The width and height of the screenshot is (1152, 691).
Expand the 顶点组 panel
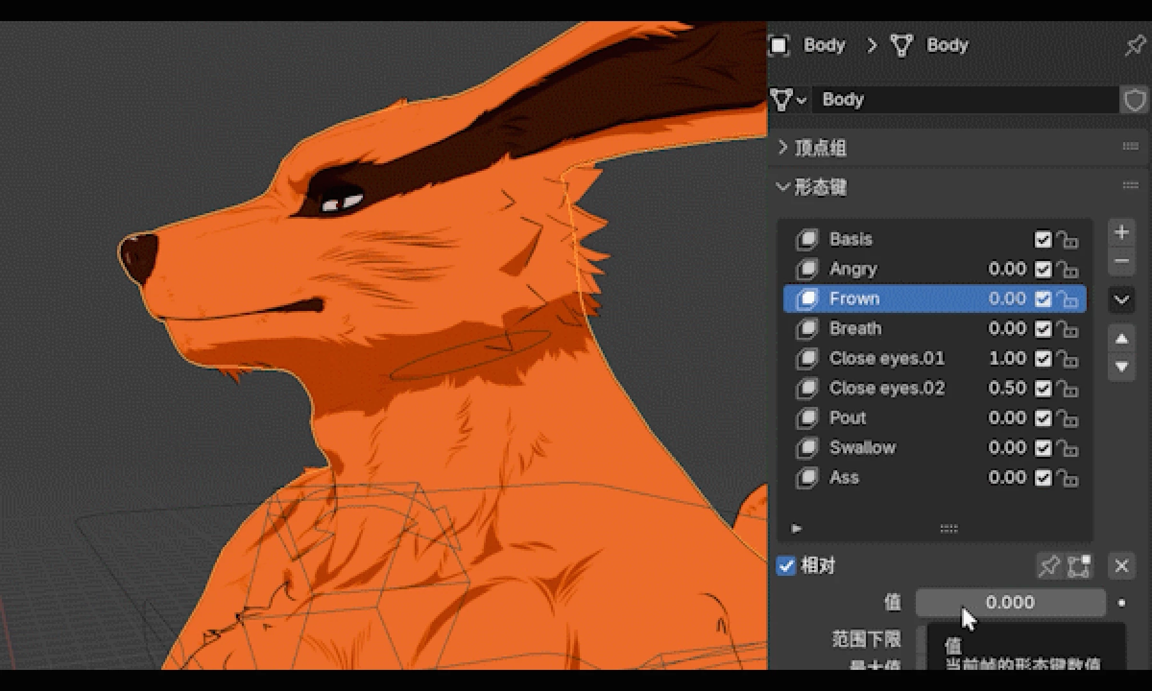[x=783, y=148]
